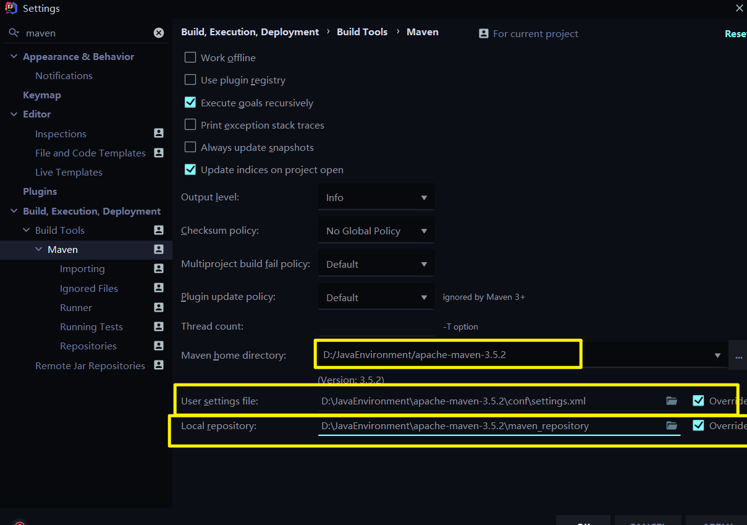The image size is (747, 525).
Task: Open File and Code Templates page
Action: (90, 153)
